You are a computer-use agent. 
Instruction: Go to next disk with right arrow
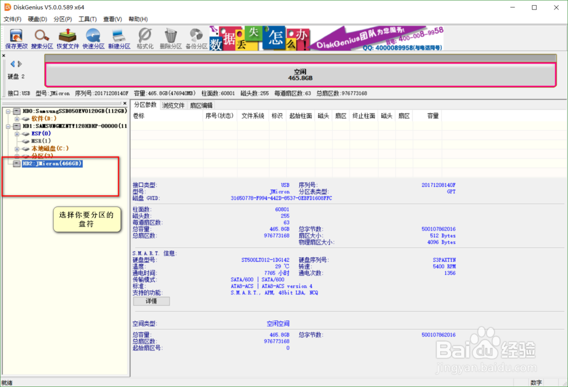[x=20, y=64]
